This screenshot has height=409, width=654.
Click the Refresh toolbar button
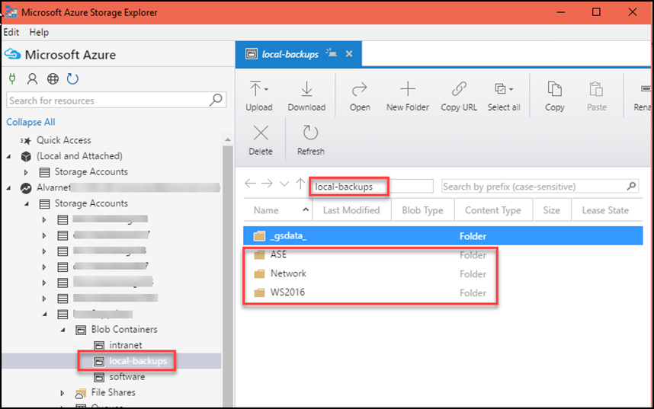coord(311,140)
